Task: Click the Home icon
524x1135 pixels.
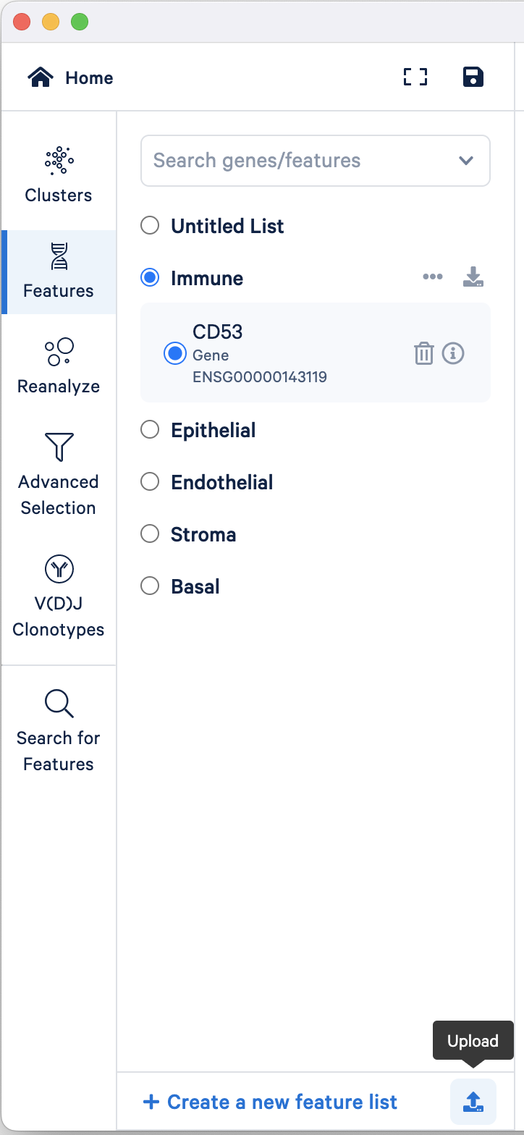Action: (41, 77)
